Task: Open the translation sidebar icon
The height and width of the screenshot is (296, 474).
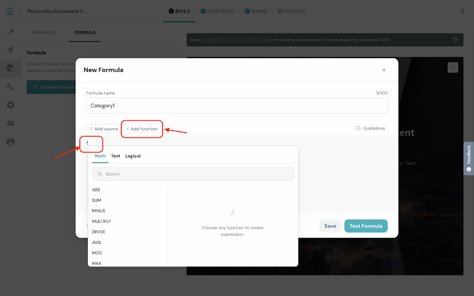Action: (x=10, y=86)
